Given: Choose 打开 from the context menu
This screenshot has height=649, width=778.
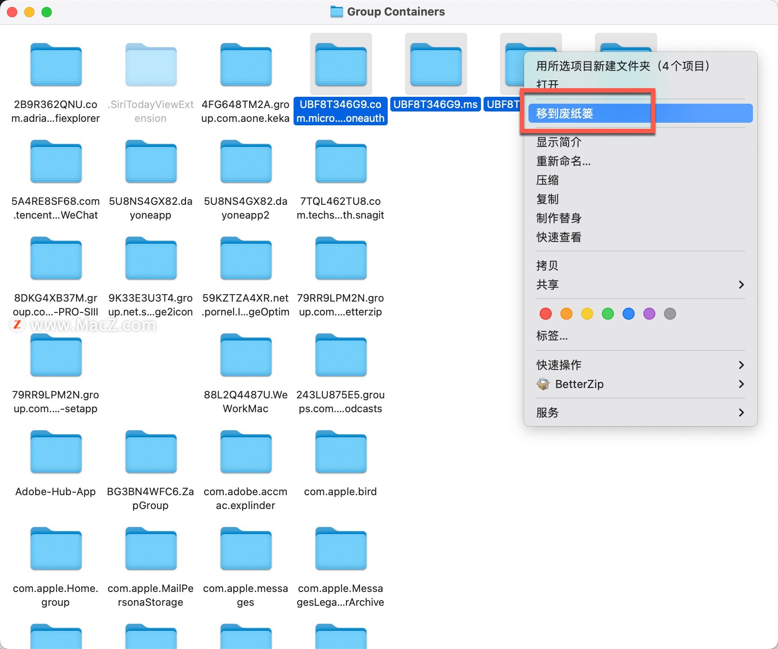Looking at the screenshot, I should click(641, 85).
